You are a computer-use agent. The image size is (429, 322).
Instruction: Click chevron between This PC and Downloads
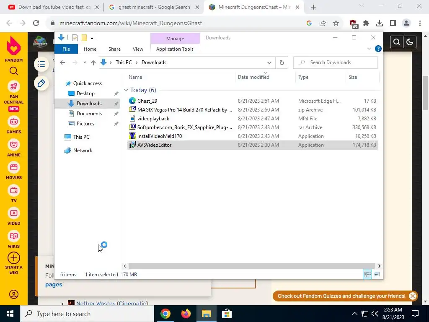(137, 62)
